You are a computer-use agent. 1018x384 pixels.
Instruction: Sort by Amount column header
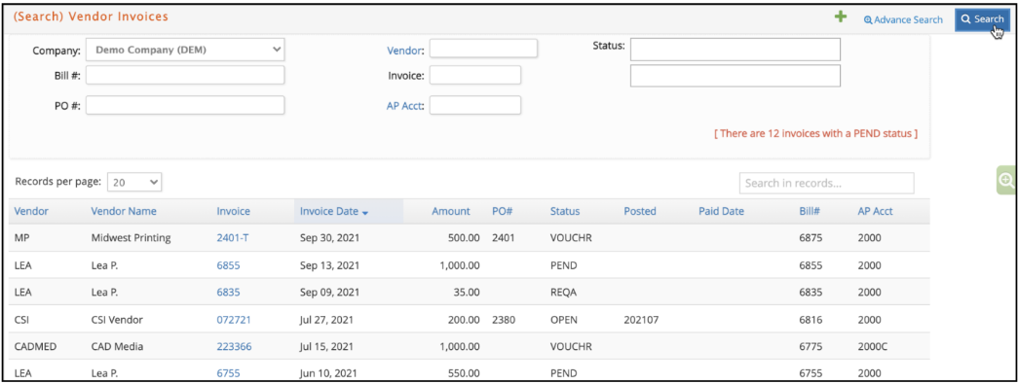pos(451,211)
